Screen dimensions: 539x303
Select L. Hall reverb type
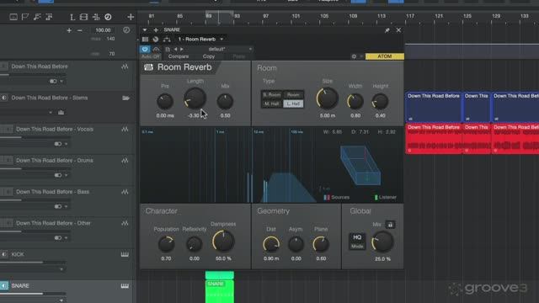(293, 104)
